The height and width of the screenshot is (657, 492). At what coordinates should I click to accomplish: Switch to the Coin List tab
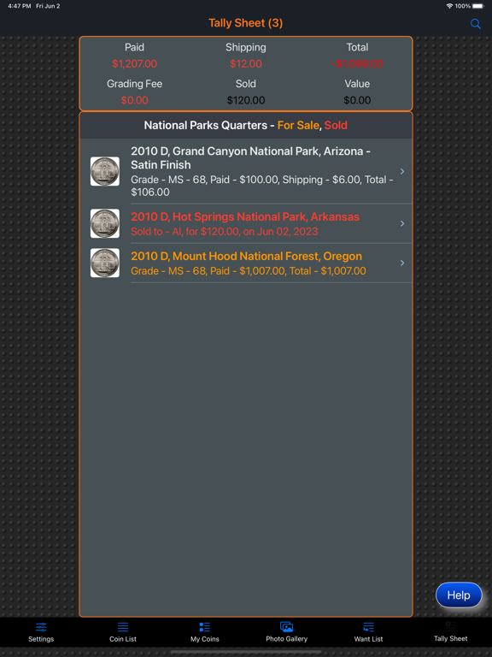(x=123, y=632)
